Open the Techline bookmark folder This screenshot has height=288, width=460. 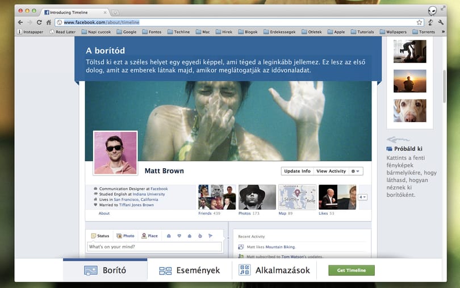click(x=179, y=32)
